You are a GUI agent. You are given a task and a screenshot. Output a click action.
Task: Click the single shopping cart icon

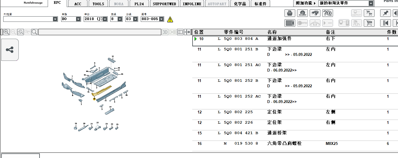(369, 23)
